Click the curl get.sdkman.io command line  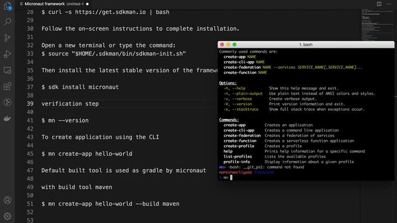[105, 12]
